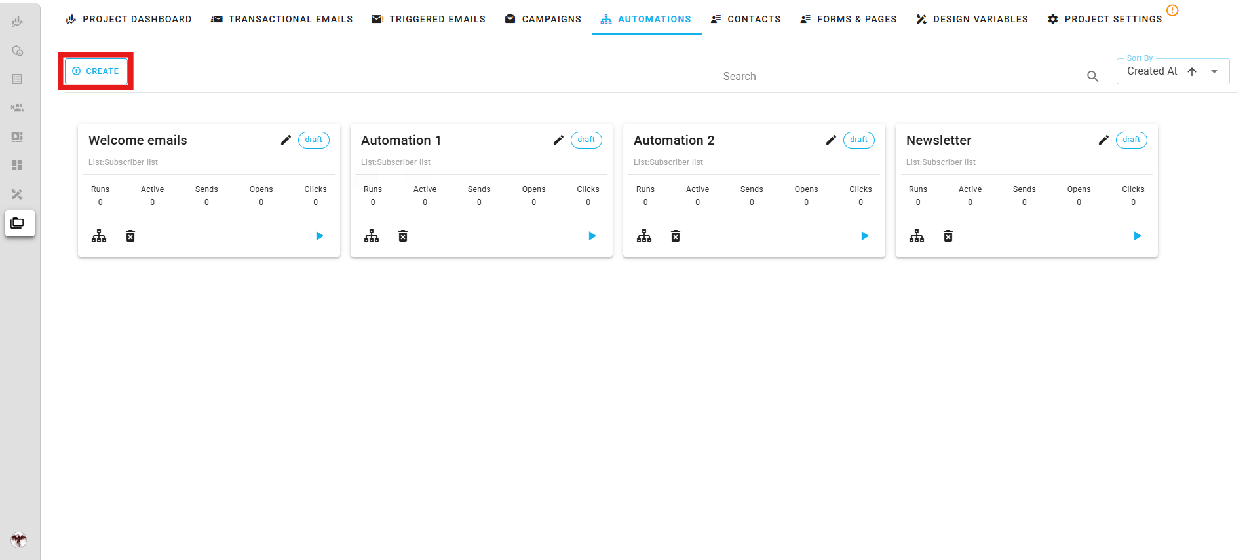Open user avatar at sidebar bottom

[x=18, y=540]
